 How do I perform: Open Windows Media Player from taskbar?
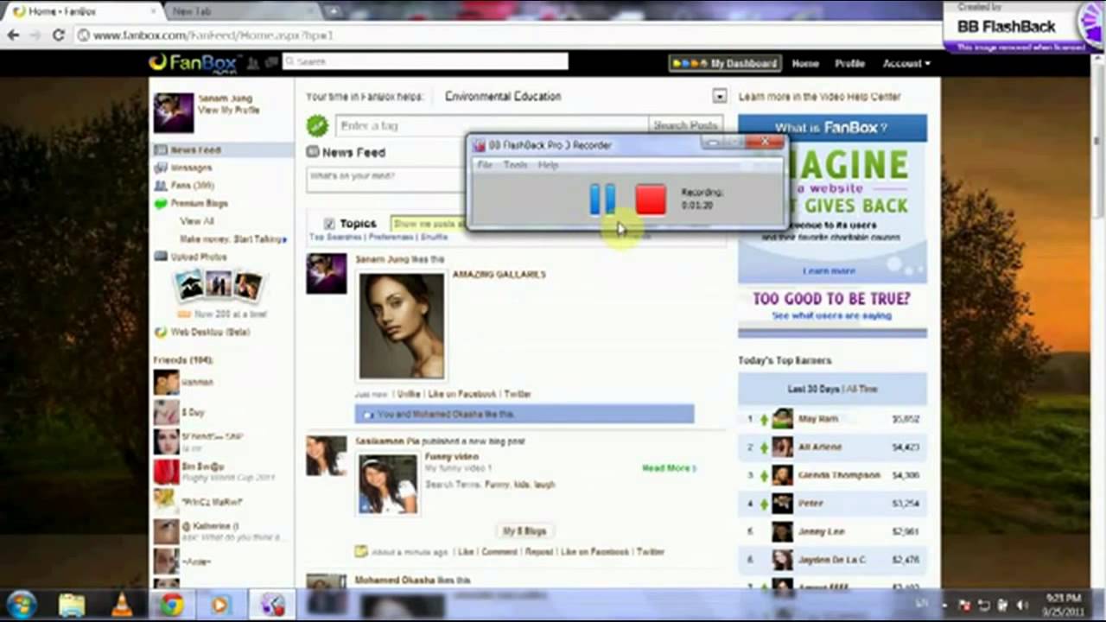[220, 605]
